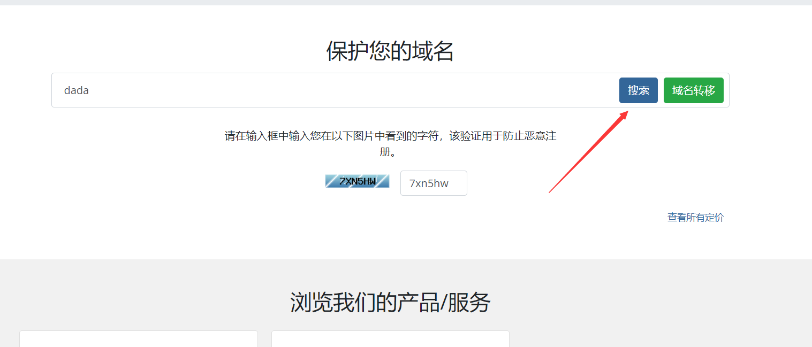Click the 产品/服务 portion of the lower heading
The height and width of the screenshot is (347, 812).
pyautogui.click(x=437, y=302)
